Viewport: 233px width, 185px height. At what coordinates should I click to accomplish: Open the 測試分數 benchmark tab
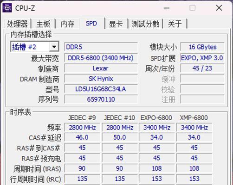coord(145,24)
